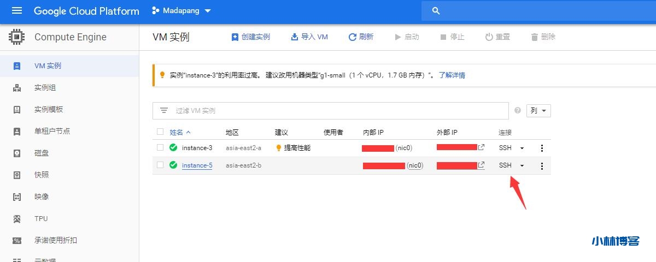Click asia-east2-a zone cell
This screenshot has height=262, width=656.
pos(243,148)
